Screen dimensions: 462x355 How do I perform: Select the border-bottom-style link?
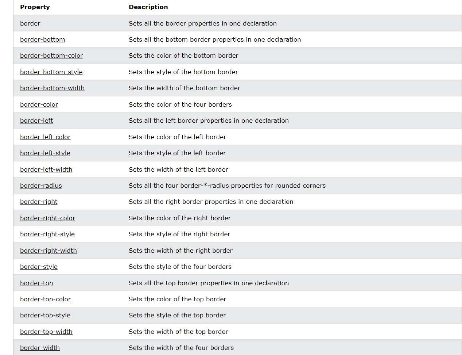point(51,72)
